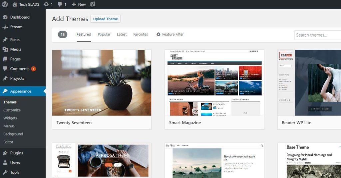The width and height of the screenshot is (341, 178).
Task: Open the Feature Filter
Action: pyautogui.click(x=170, y=34)
